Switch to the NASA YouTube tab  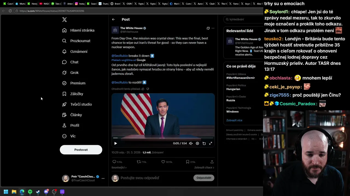[x=44, y=4]
